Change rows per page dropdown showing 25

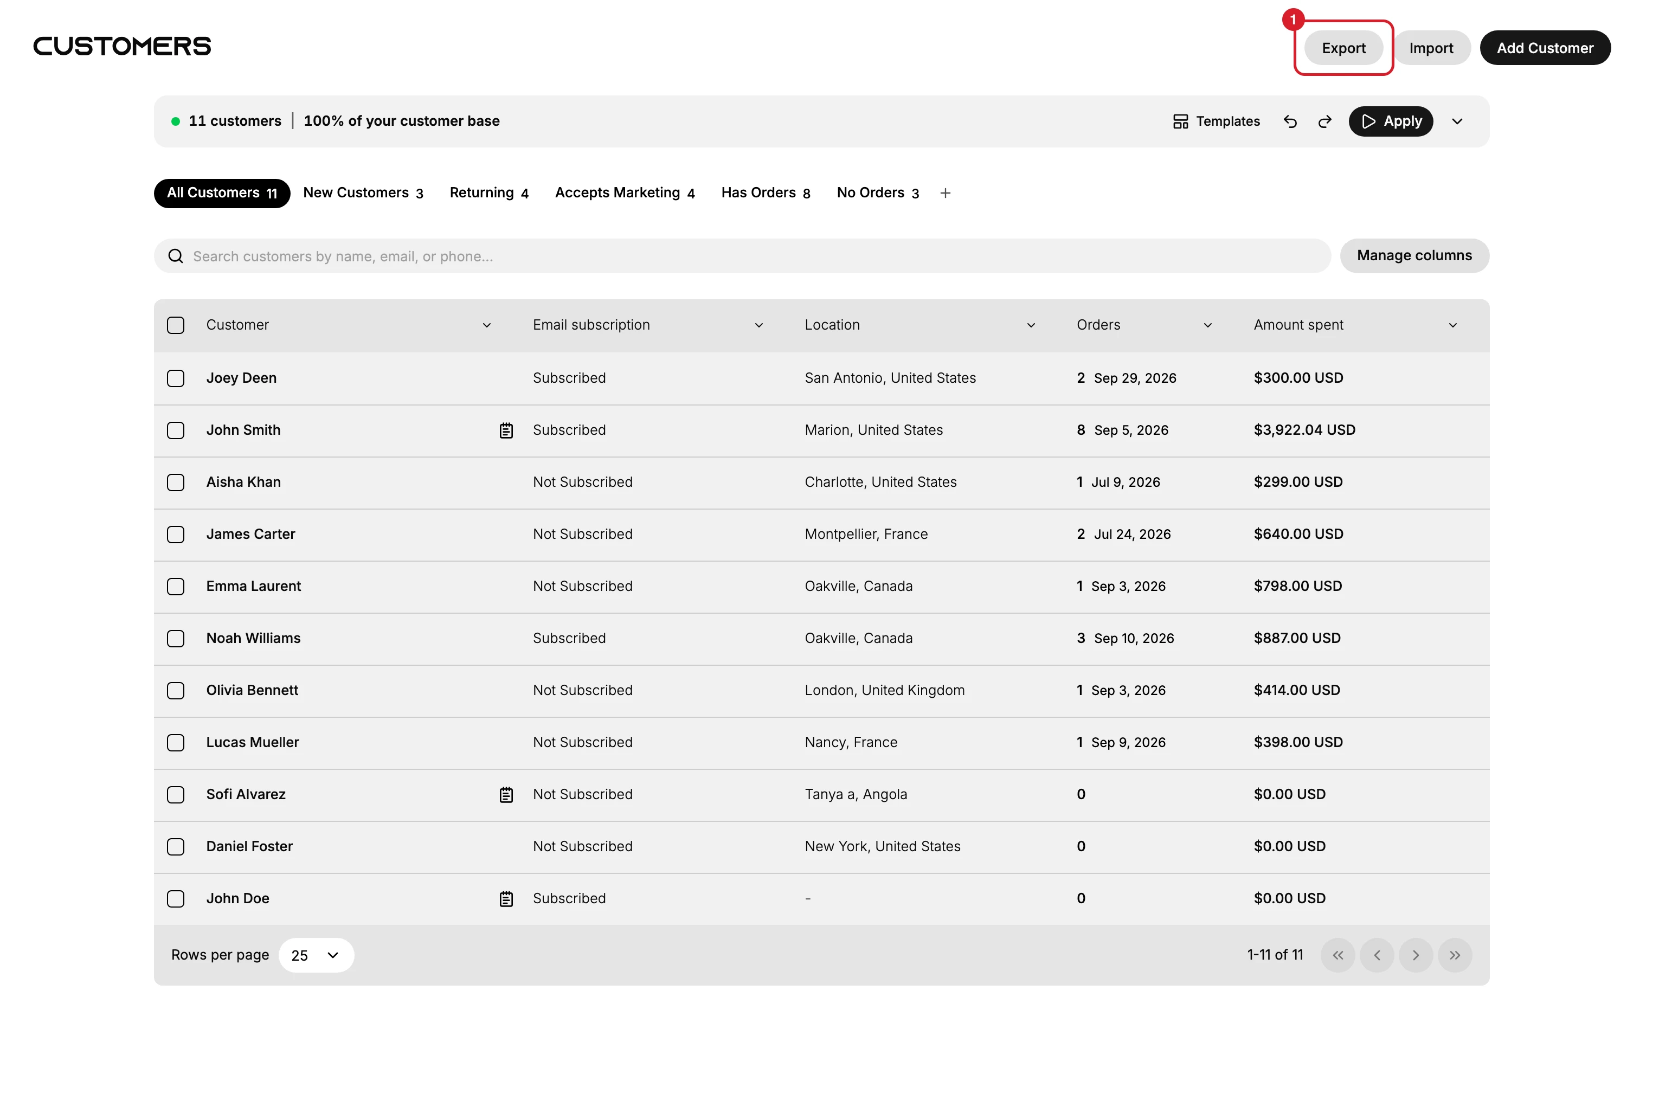(x=316, y=955)
